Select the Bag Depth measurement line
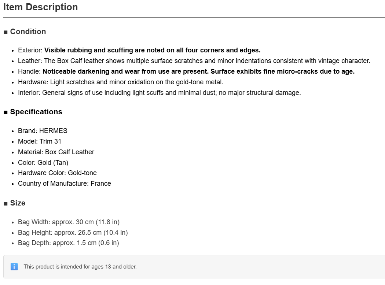Screen dimensions: 385x285 tap(69, 243)
